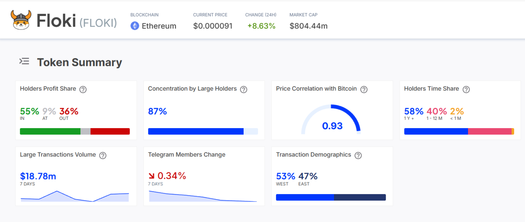Click the 0.93 correlation gauge value

click(332, 126)
